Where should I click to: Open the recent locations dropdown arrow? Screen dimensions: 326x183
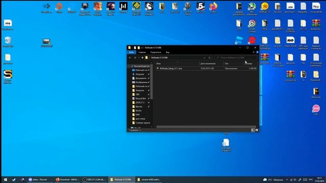pyautogui.click(x=139, y=57)
